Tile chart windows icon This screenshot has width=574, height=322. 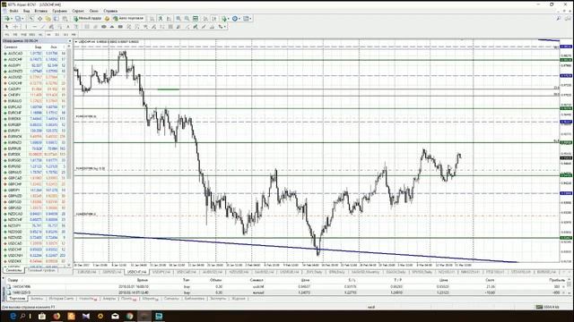click(196, 18)
